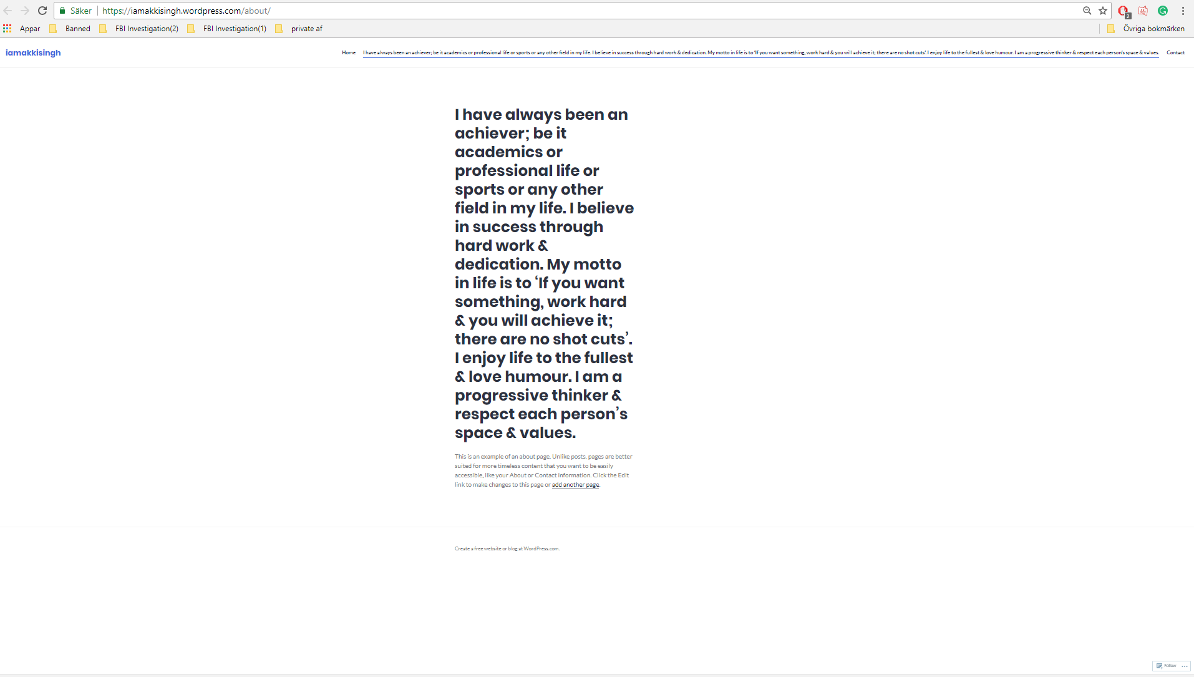Click the Create a free website footer link
This screenshot has height=677, width=1194.
click(x=507, y=548)
